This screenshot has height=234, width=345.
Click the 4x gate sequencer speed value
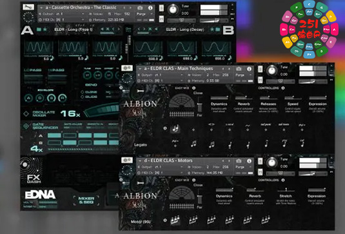[37, 149]
